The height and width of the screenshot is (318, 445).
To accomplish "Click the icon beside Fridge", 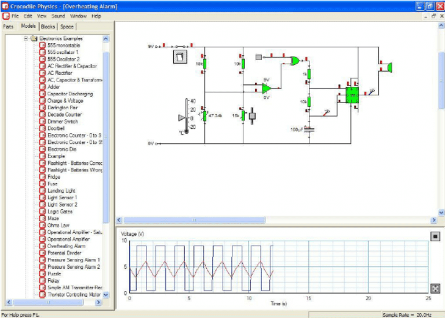I will 42,177.
